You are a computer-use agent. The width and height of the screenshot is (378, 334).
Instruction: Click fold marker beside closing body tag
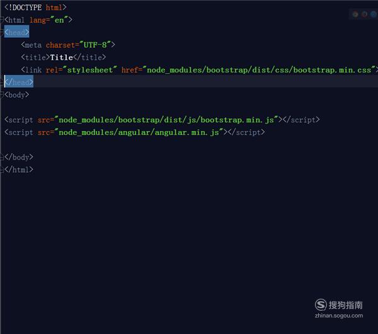(x=2, y=158)
